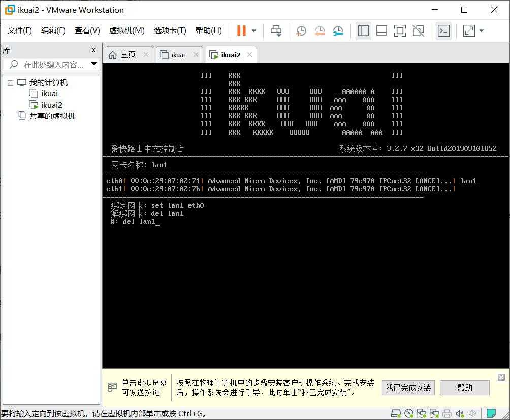The width and height of the screenshot is (510, 420).
Task: Open the snapshot manager
Action: [338, 31]
